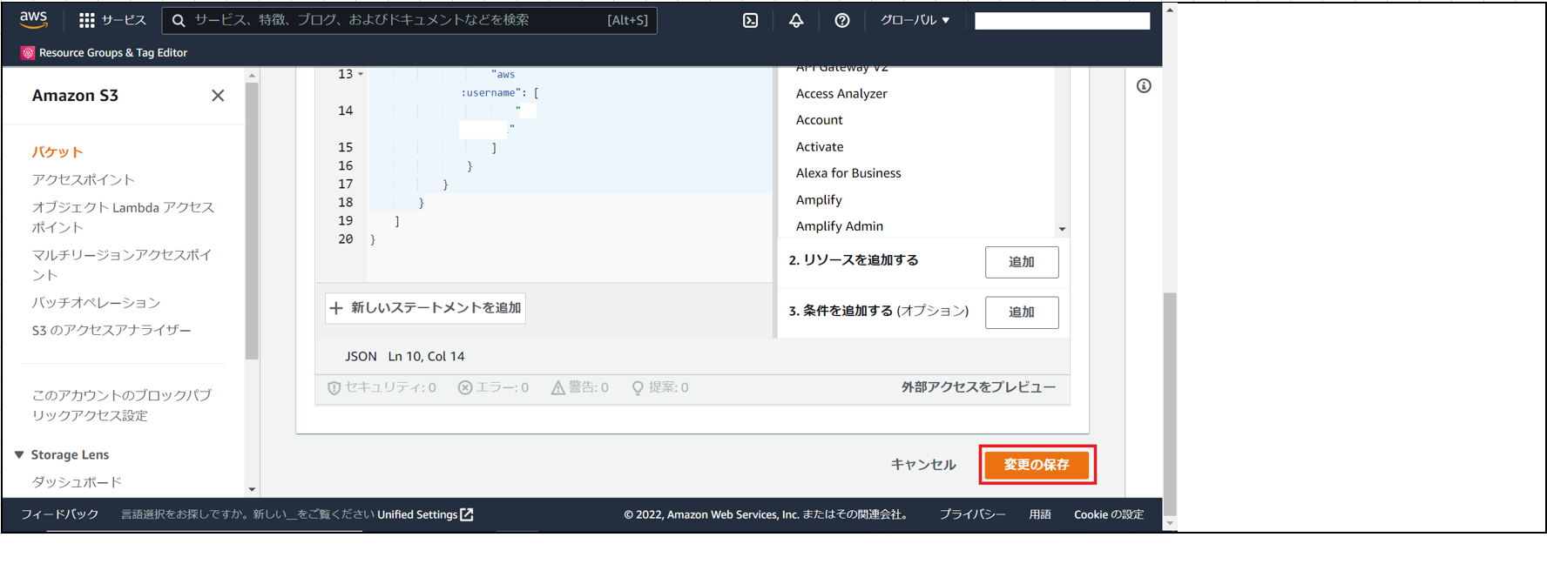1547x564 pixels.
Task: Click the 提案: 0 status indicator
Action: click(659, 387)
